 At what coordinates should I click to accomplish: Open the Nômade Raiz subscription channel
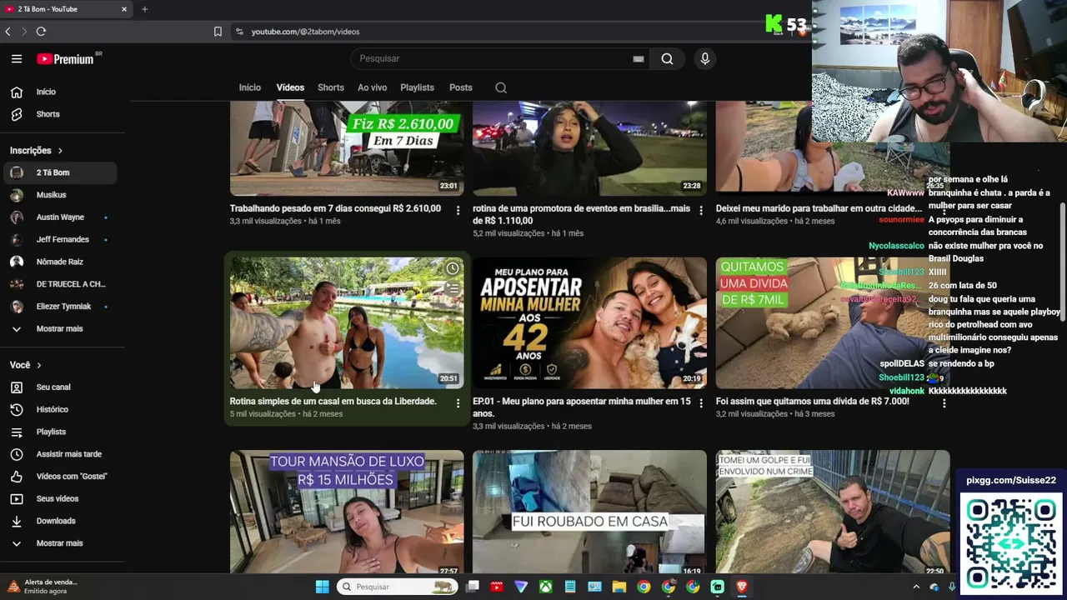pos(58,262)
